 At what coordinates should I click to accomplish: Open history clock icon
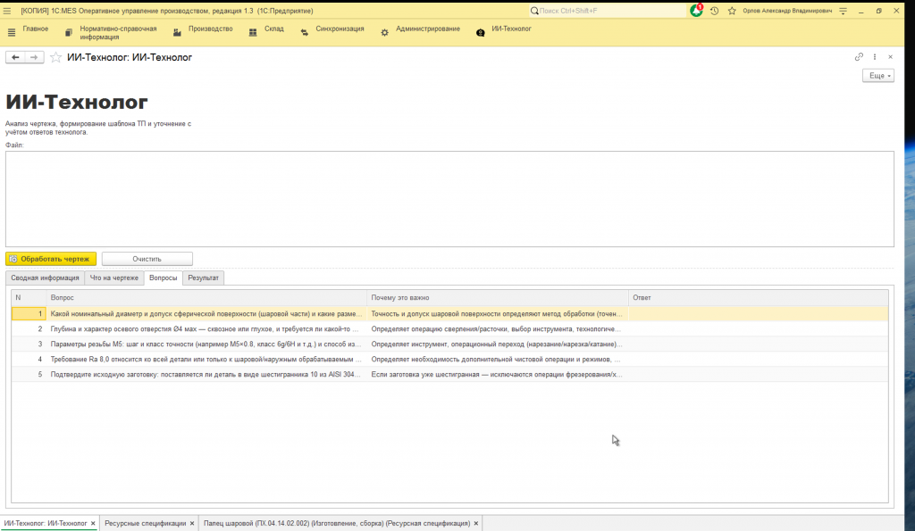tap(714, 11)
